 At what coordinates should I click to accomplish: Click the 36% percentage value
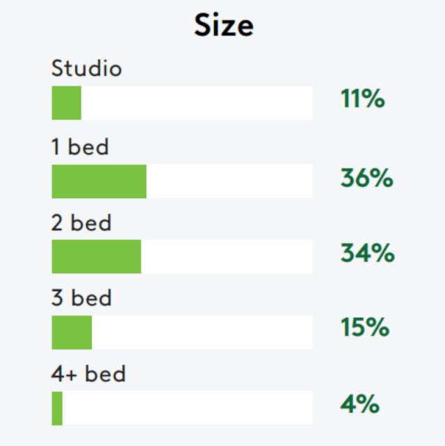(366, 179)
